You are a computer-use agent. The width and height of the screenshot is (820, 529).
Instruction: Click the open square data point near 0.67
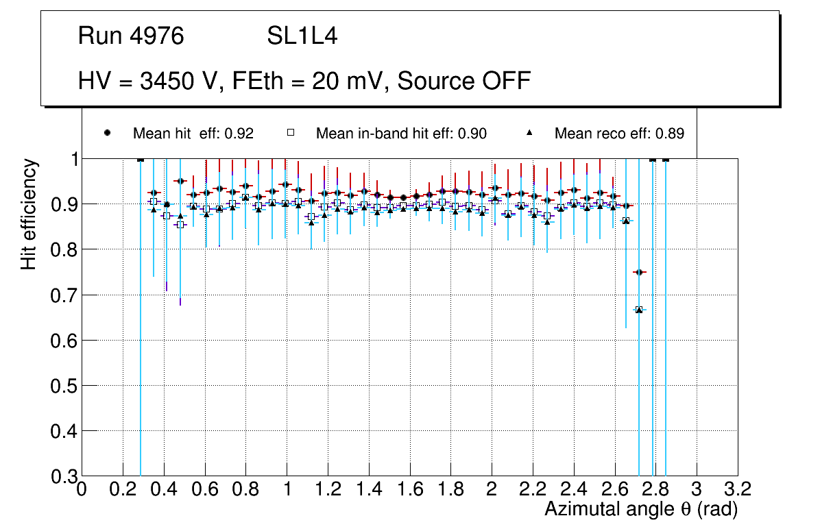point(639,310)
